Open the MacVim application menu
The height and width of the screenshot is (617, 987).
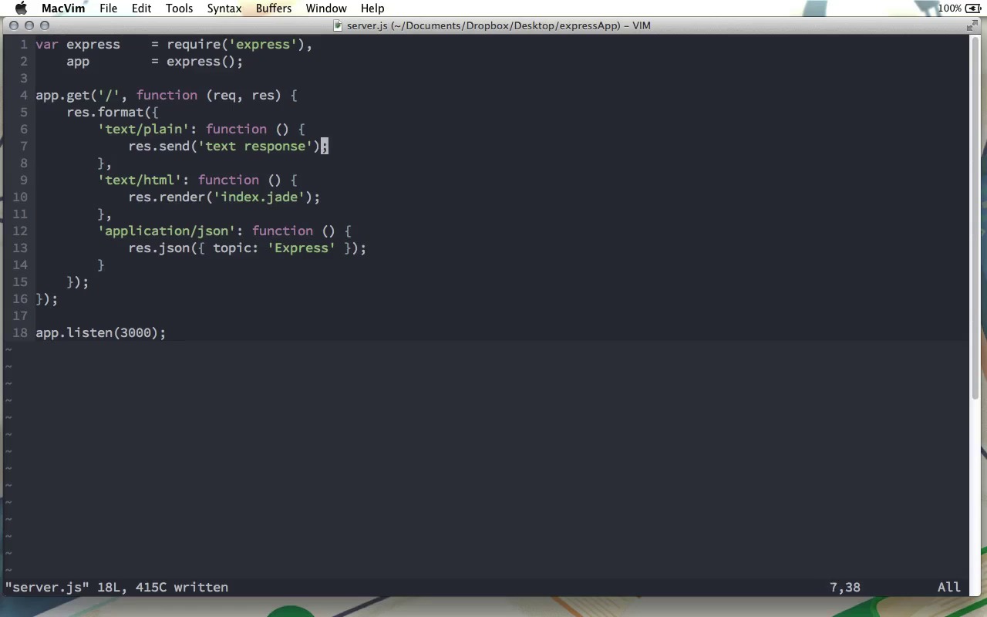(63, 8)
